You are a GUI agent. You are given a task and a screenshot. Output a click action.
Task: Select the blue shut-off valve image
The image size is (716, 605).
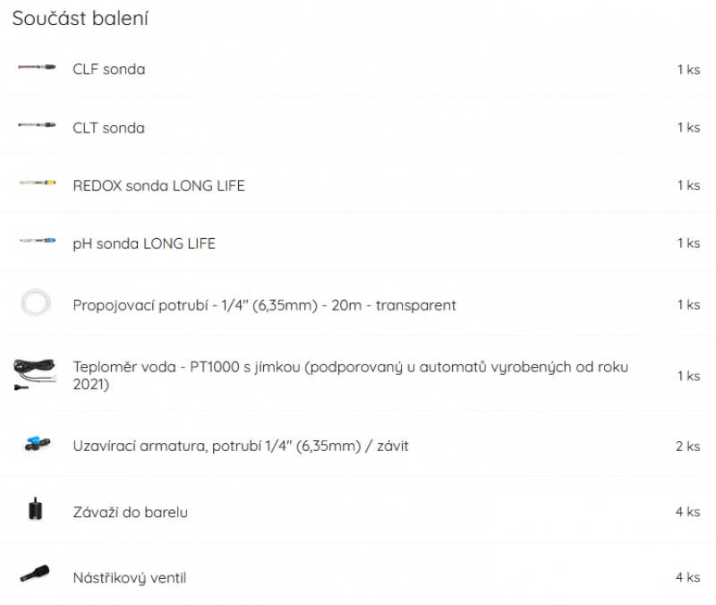click(x=38, y=444)
